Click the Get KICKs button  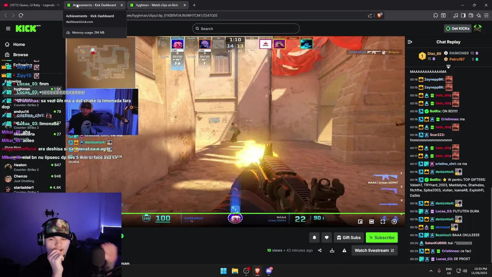[x=457, y=28]
